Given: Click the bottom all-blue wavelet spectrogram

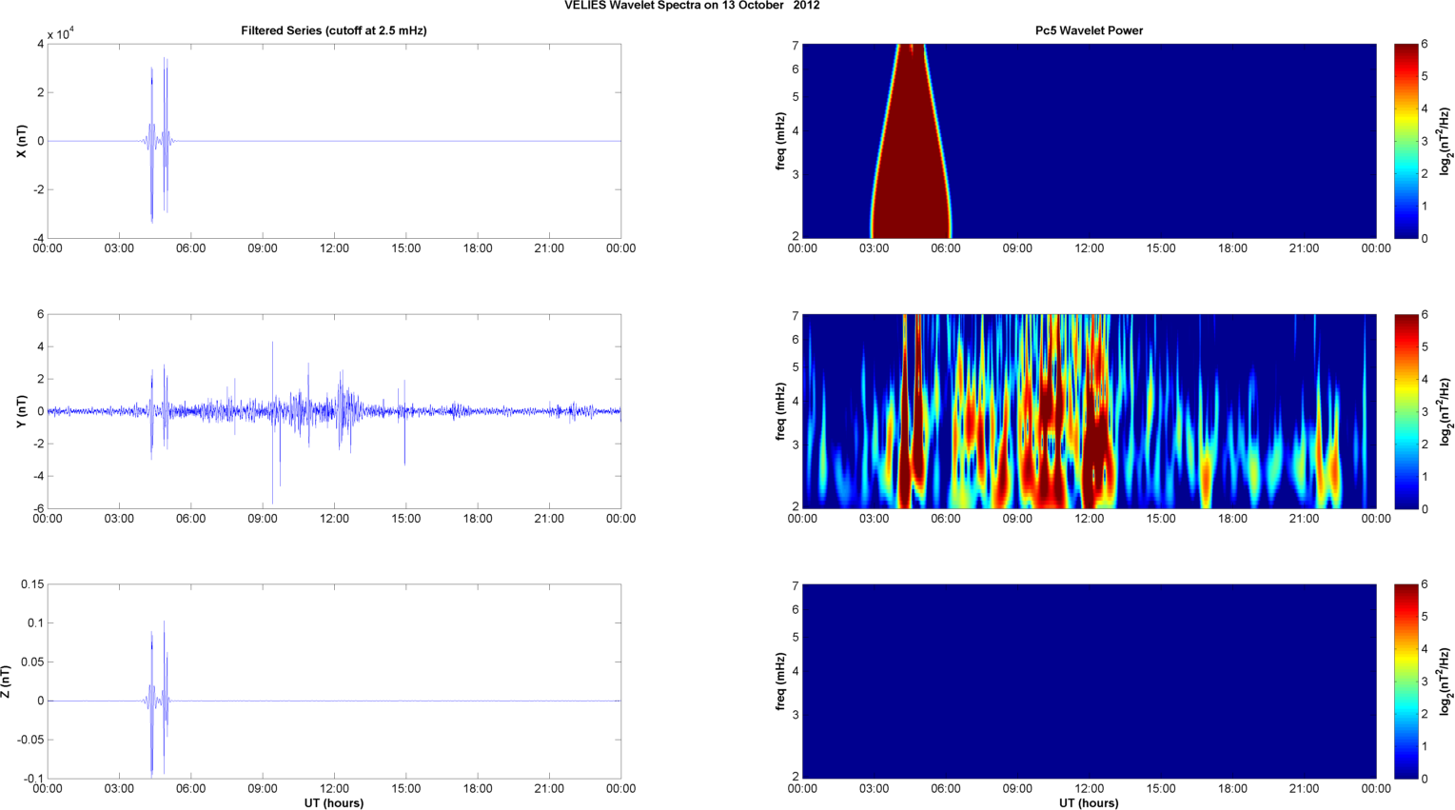Looking at the screenshot, I should pyautogui.click(x=1090, y=682).
